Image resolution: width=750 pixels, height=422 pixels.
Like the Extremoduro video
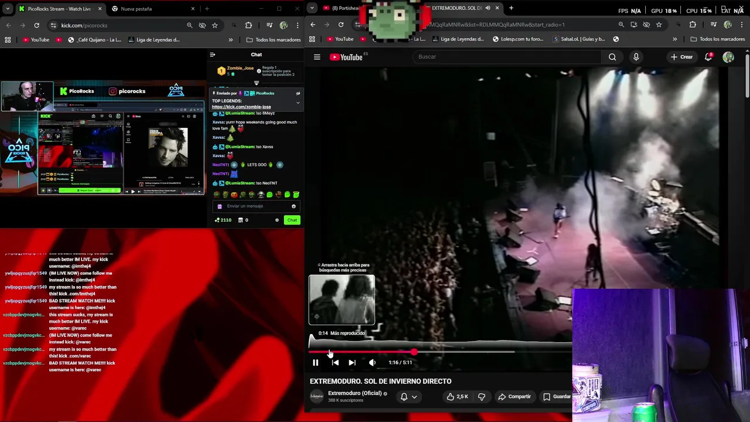click(x=457, y=397)
